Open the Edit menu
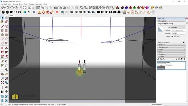 pos(6,4)
